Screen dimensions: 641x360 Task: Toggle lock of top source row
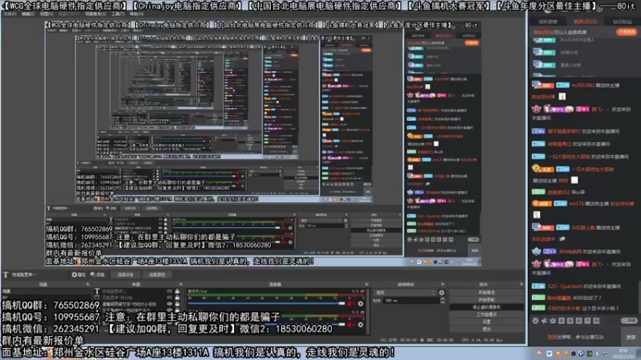click(x=177, y=291)
